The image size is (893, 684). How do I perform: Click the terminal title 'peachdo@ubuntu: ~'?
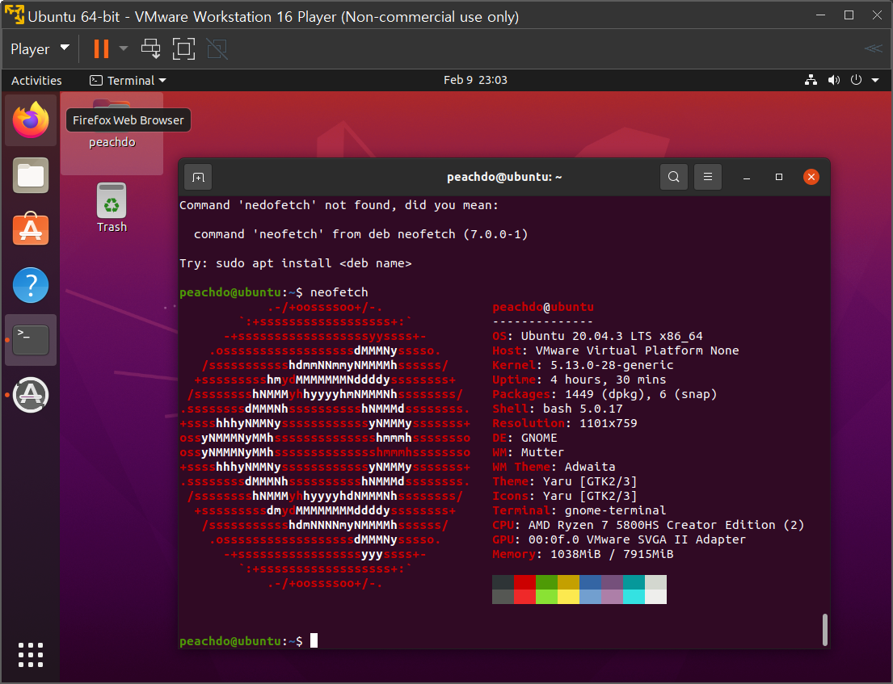click(504, 177)
